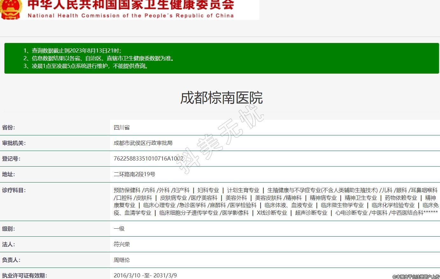Click the copyright upload notice in the bottom corner
The height and width of the screenshot is (279, 440).
point(416,277)
